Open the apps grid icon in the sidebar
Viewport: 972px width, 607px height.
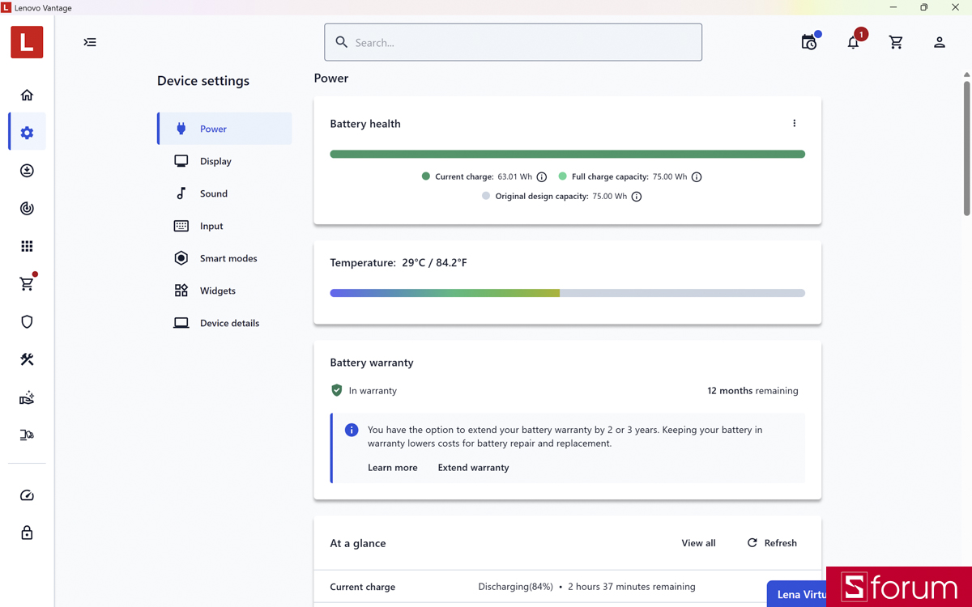pyautogui.click(x=27, y=246)
